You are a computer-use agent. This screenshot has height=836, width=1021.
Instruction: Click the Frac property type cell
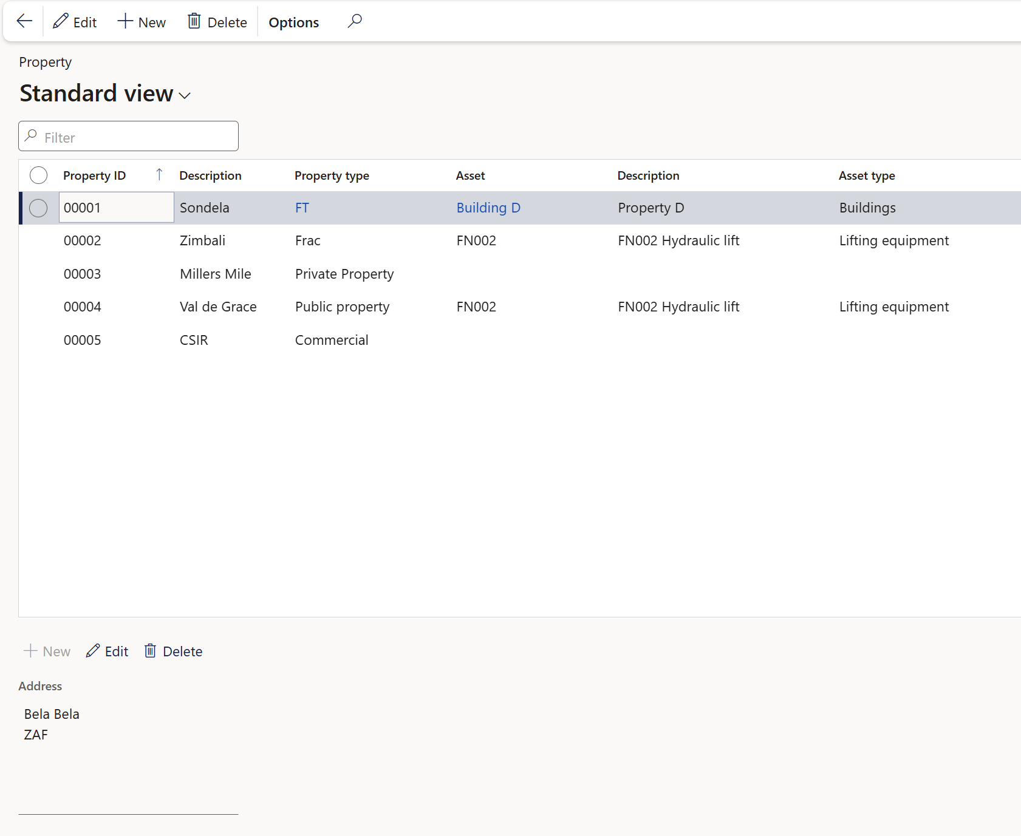tap(307, 240)
